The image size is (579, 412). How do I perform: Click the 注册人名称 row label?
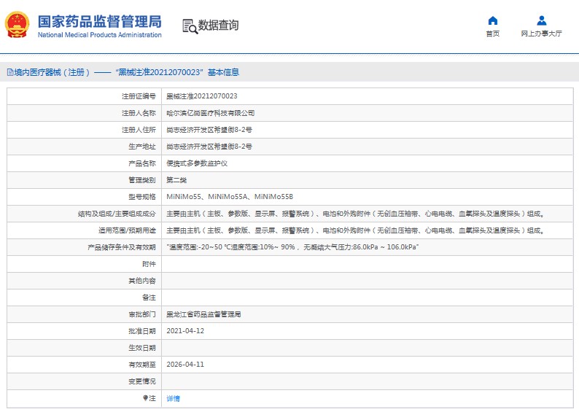[139, 113]
